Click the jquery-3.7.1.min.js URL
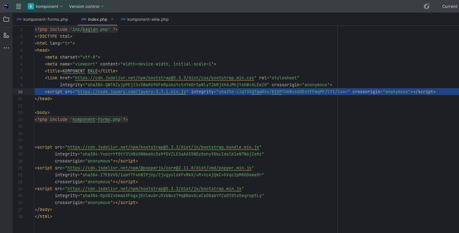Viewport: 459px width, 233px height. coord(132,92)
